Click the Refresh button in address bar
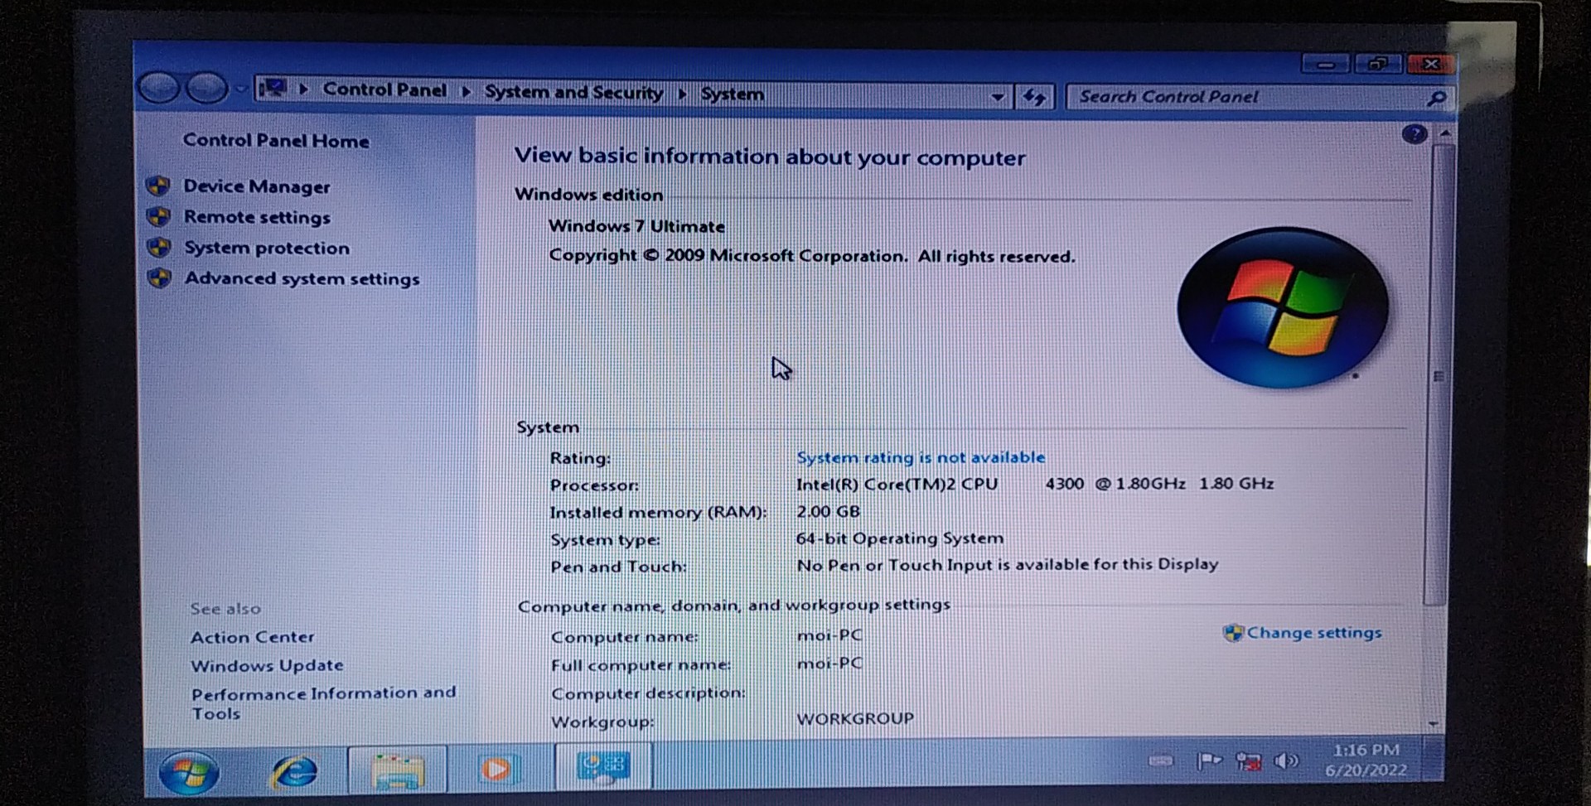The width and height of the screenshot is (1591, 806). pyautogui.click(x=1034, y=97)
